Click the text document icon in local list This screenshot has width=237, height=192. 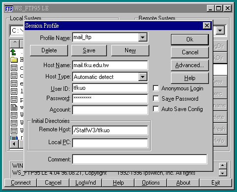(x=14, y=107)
